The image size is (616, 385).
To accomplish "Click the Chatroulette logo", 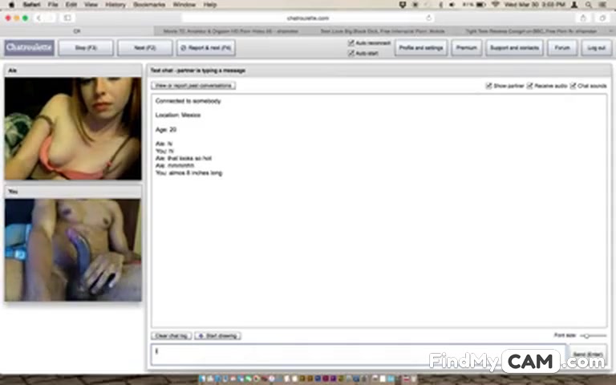I will (29, 48).
